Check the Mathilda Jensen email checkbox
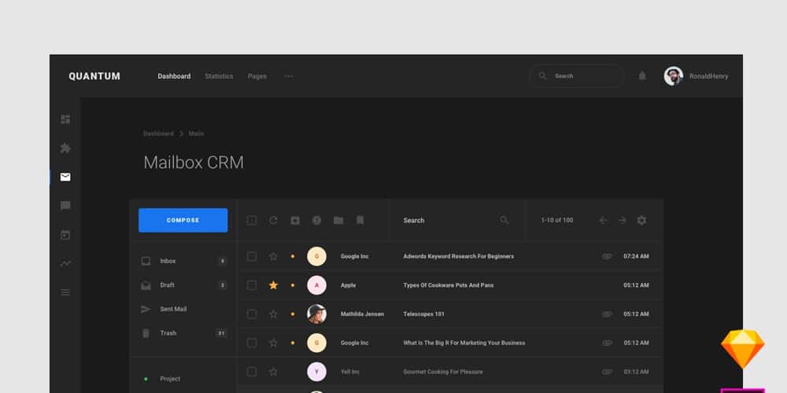Viewport: 787px width, 393px height. [x=252, y=314]
